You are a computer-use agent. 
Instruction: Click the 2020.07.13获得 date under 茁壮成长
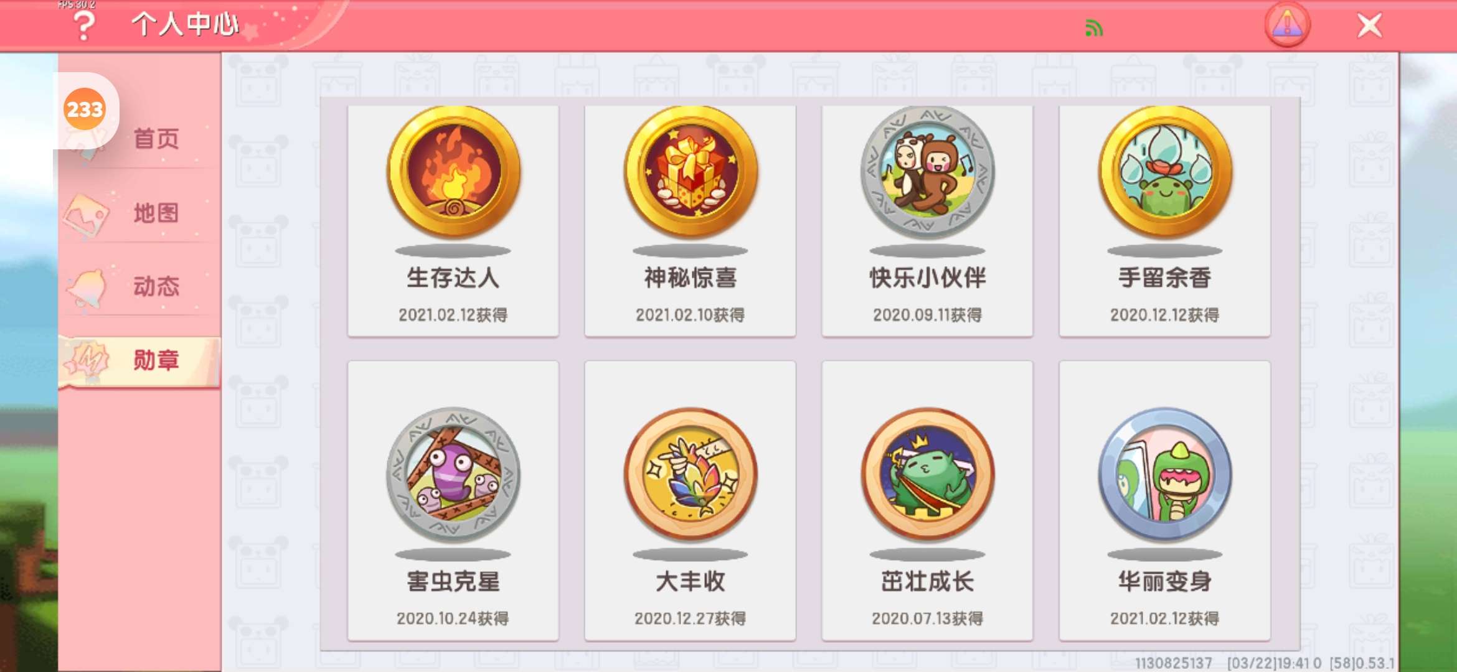point(927,618)
